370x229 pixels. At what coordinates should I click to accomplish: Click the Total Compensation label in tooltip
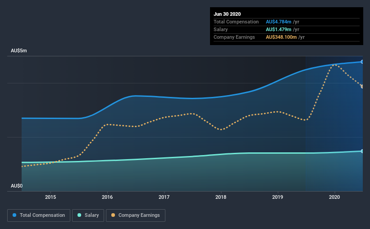click(x=236, y=22)
